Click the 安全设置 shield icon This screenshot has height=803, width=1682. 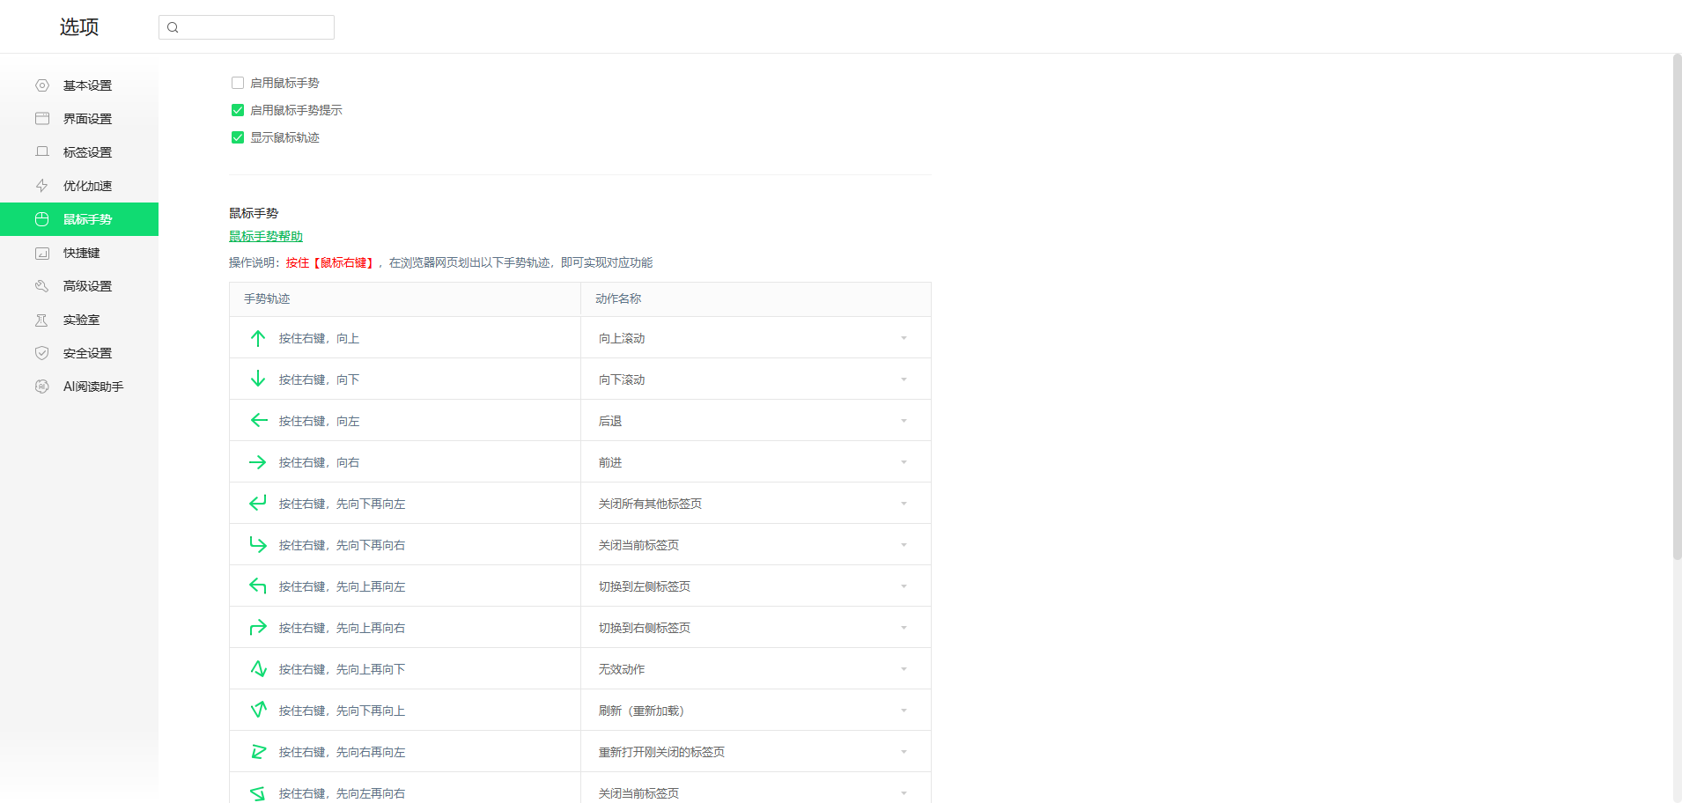point(41,353)
